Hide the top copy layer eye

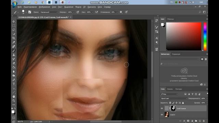click(162, 108)
